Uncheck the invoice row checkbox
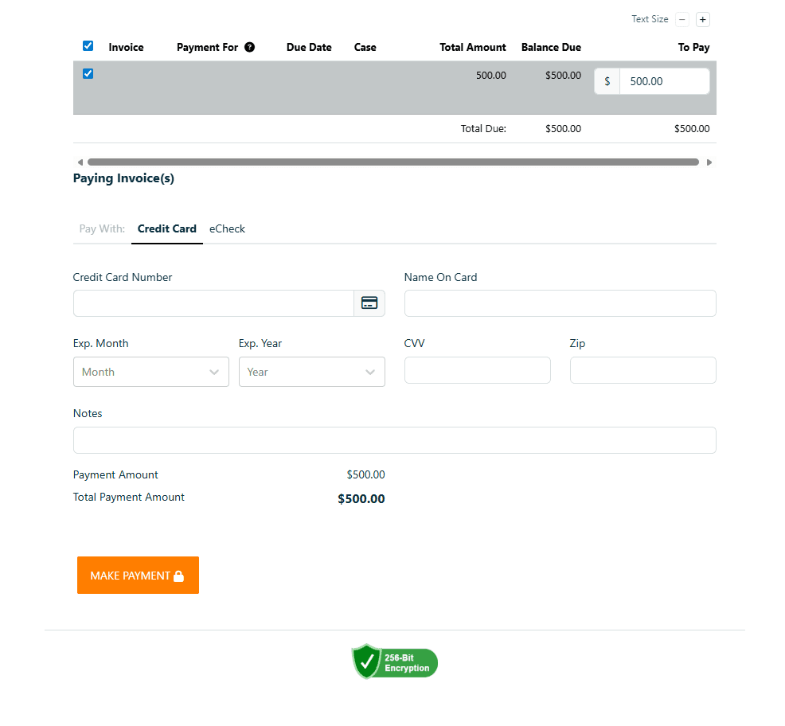This screenshot has height=726, width=785. [88, 73]
